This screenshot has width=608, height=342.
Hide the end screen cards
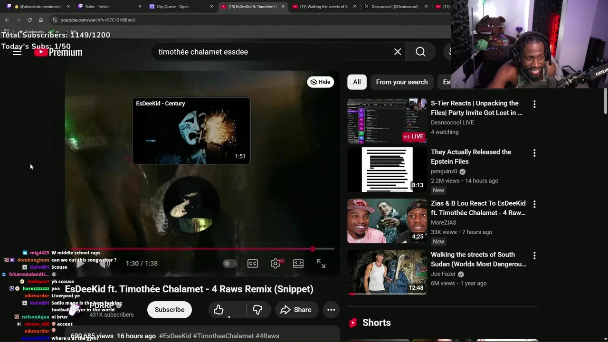[320, 82]
